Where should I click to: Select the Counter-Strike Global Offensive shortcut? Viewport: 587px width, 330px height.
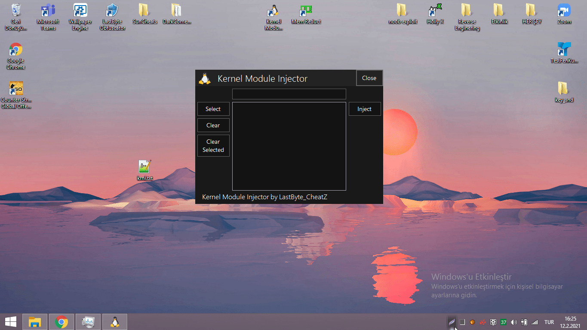[16, 95]
